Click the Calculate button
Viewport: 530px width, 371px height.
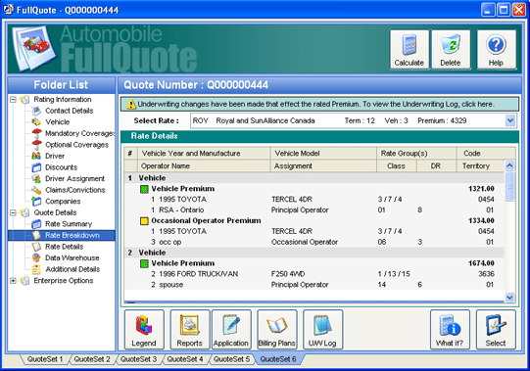pos(410,50)
